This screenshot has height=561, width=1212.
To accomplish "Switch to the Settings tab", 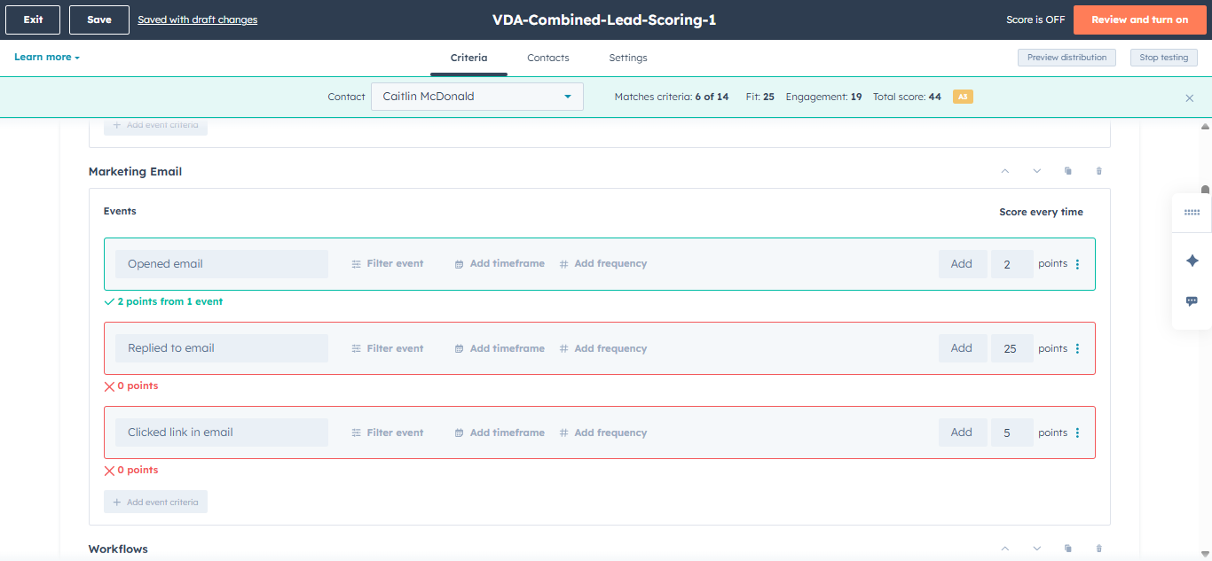I will [628, 58].
